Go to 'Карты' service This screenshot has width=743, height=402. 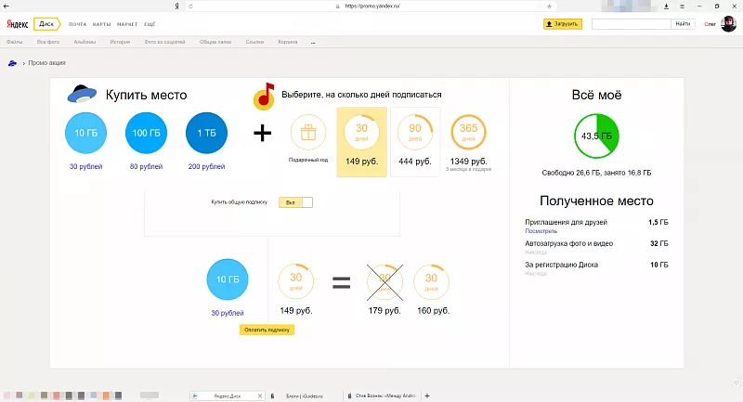pyautogui.click(x=102, y=24)
